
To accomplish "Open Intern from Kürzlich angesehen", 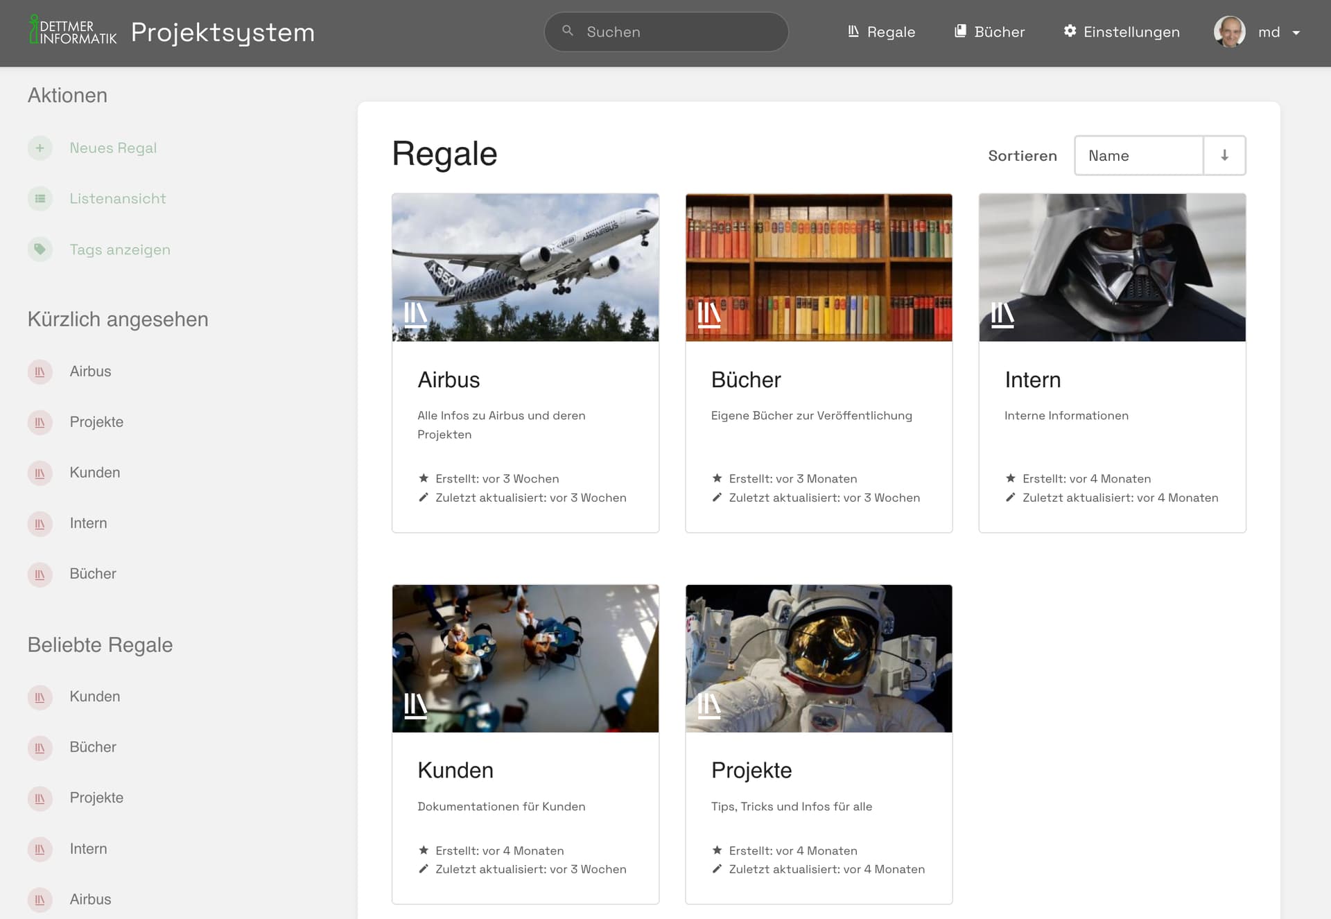I will pos(88,523).
